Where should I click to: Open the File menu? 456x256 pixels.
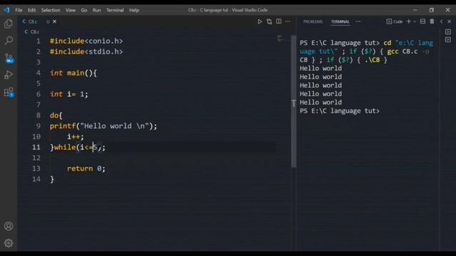pyautogui.click(x=19, y=10)
